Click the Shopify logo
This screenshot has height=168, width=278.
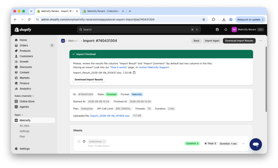click(23, 30)
